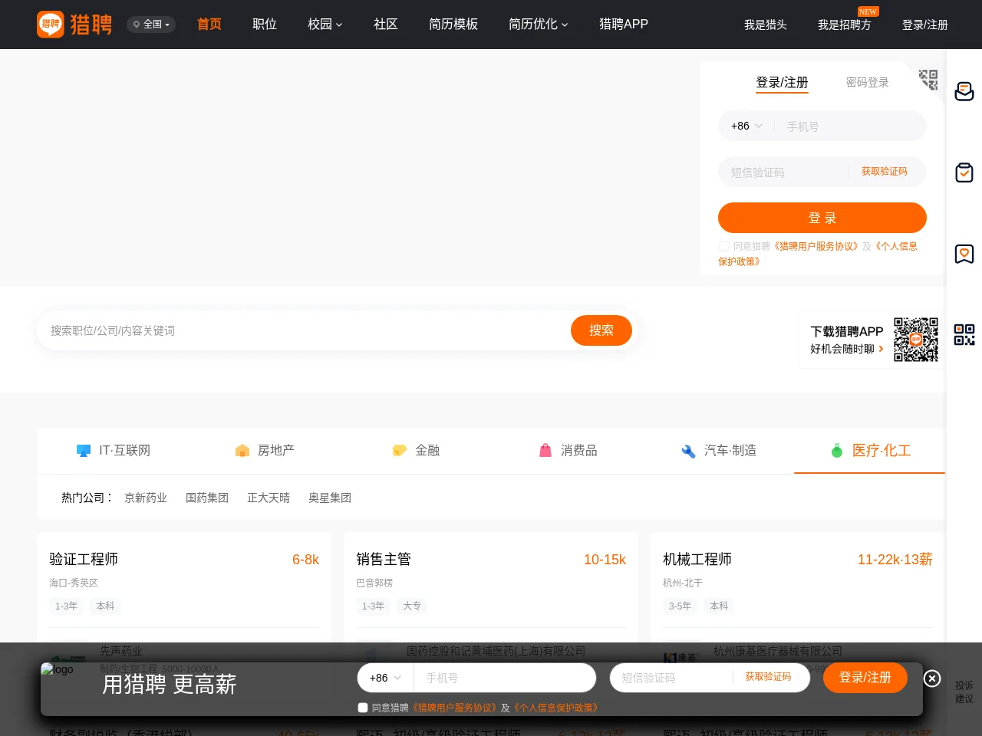The width and height of the screenshot is (982, 736).
Task: Focus 短信验证码 field in login panel
Action: tap(784, 172)
